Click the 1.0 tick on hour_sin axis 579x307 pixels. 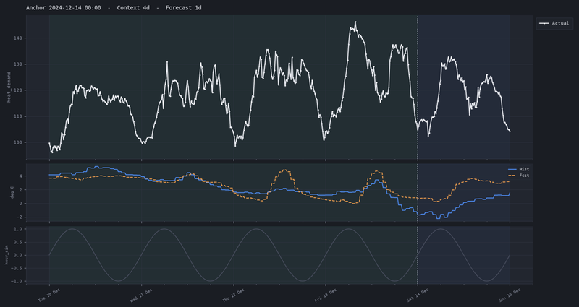point(19,229)
